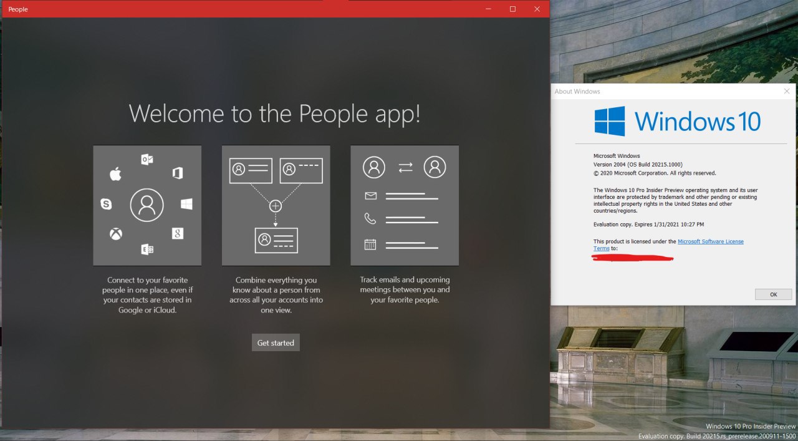Click the 'Track emails and upcoming meetings' description
The image size is (798, 441).
click(x=405, y=290)
